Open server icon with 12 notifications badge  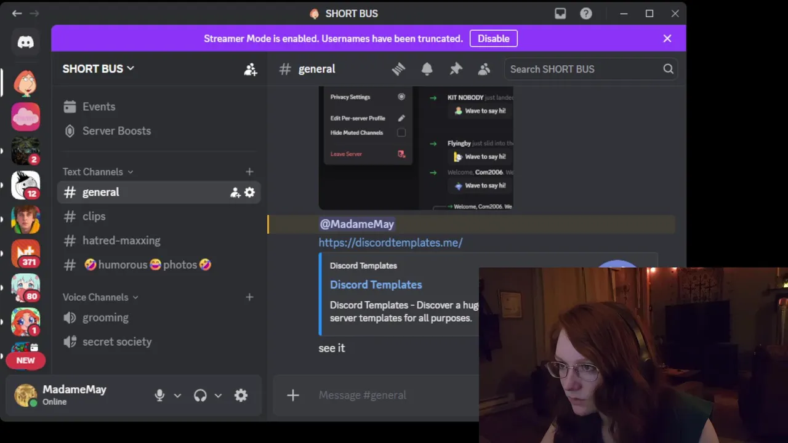pos(25,185)
